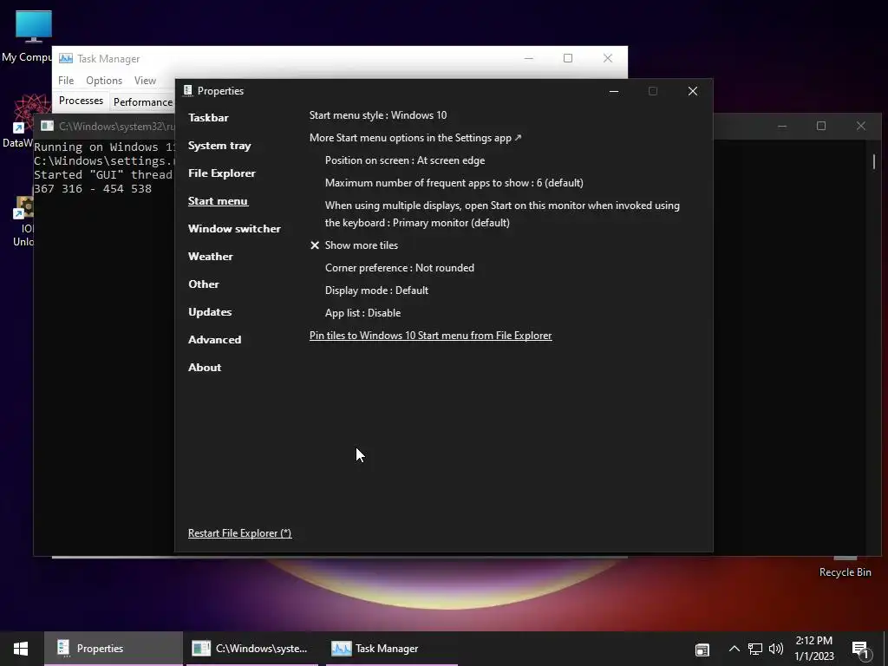Image resolution: width=888 pixels, height=666 pixels.
Task: Open the Other settings section
Action: tap(203, 284)
